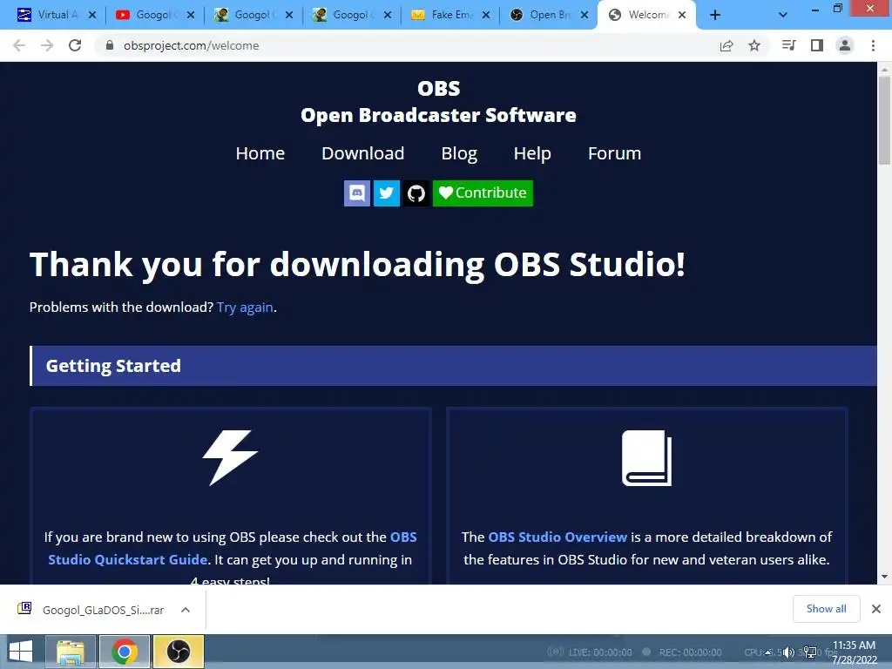Click the lock site info icon
The width and height of the screenshot is (892, 669).
click(109, 45)
